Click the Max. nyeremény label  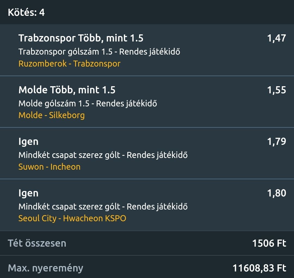click(45, 268)
